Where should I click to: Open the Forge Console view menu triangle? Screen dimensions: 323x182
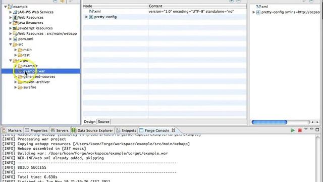(x=306, y=129)
